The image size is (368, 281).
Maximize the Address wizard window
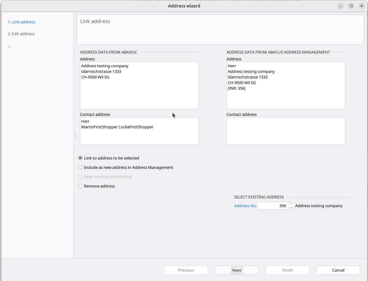coord(351,6)
